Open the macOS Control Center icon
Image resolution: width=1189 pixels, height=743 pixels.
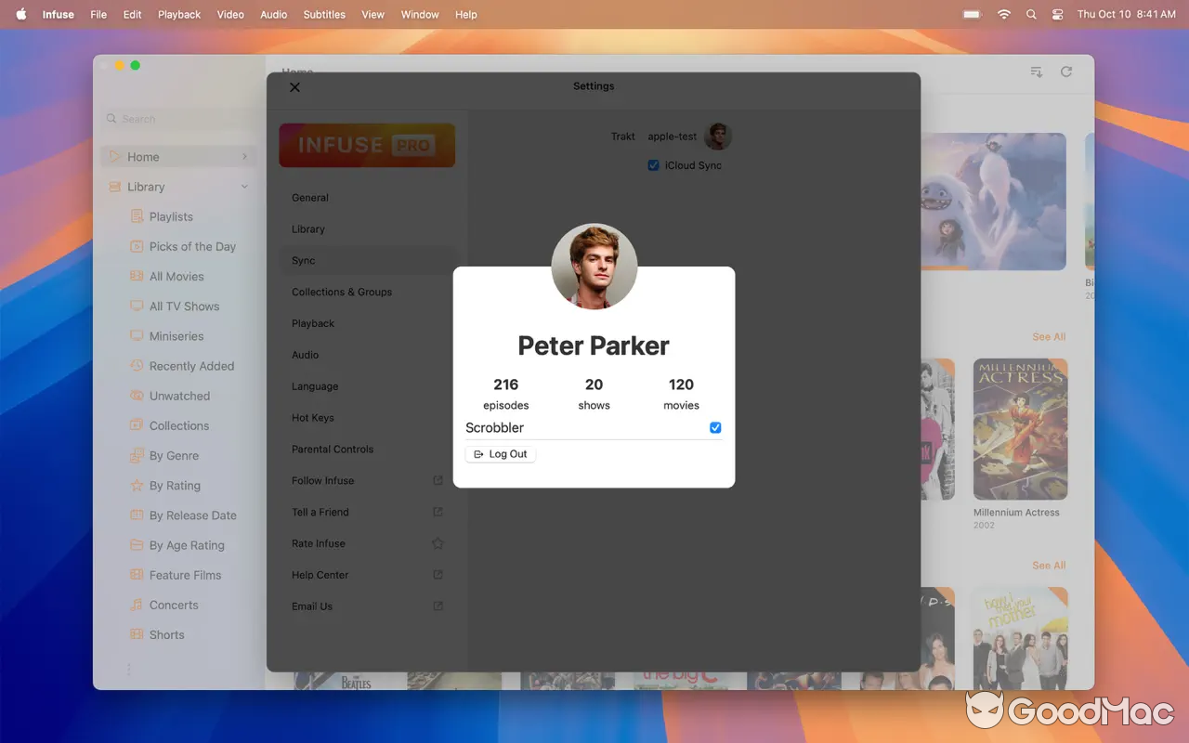coord(1057,15)
